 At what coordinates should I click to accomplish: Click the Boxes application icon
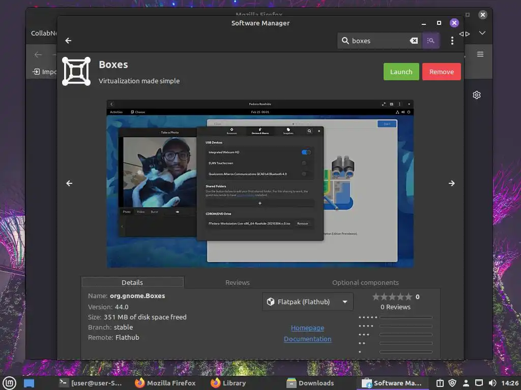76,71
